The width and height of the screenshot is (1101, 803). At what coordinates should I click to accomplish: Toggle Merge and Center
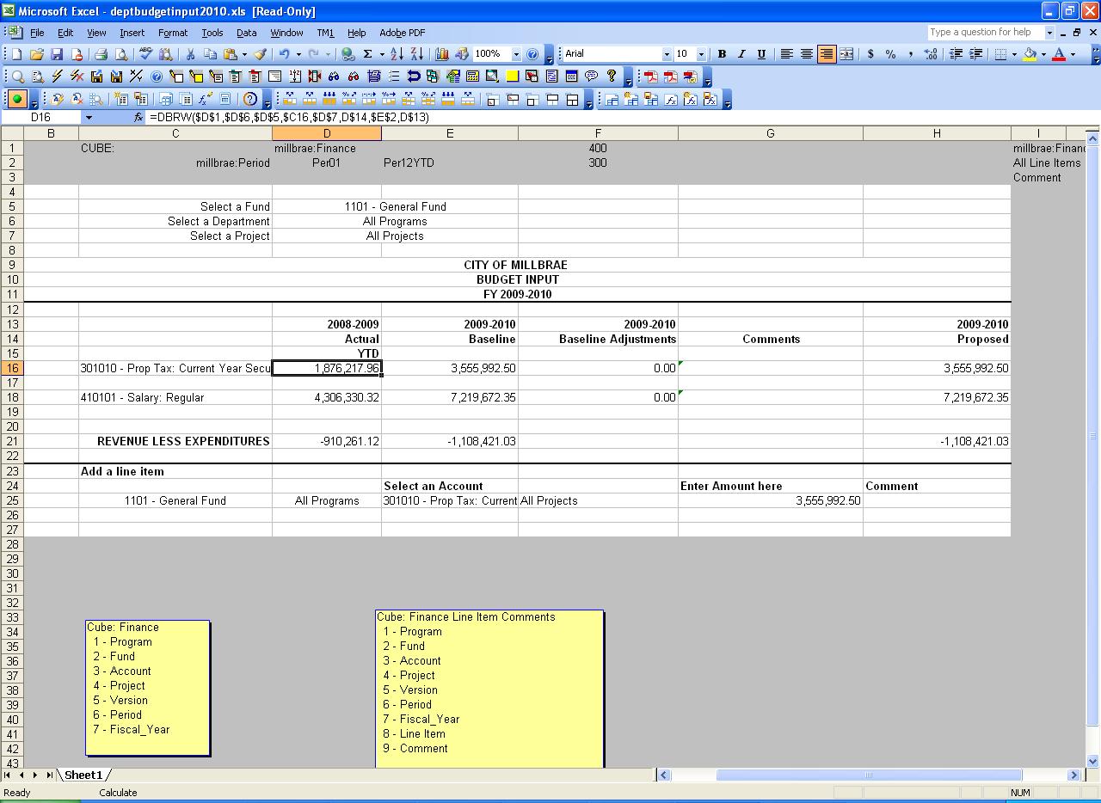coord(846,54)
